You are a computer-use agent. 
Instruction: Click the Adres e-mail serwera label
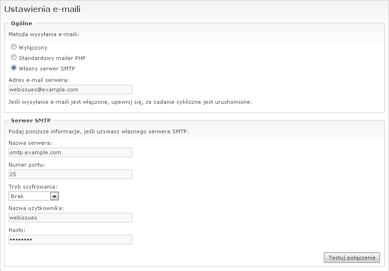[x=39, y=80]
